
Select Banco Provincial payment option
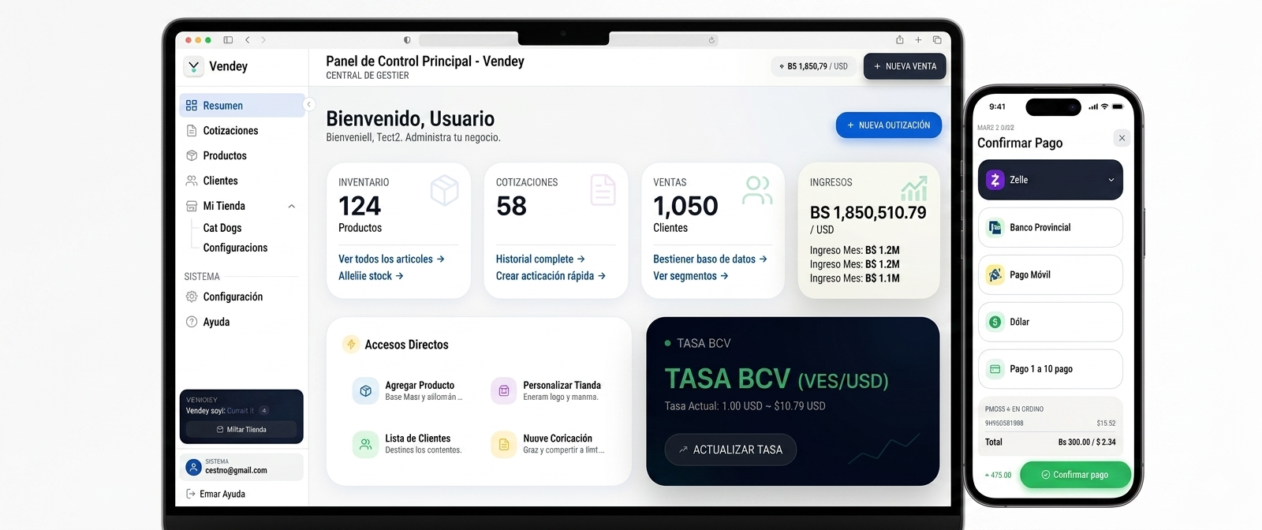[x=1051, y=228]
